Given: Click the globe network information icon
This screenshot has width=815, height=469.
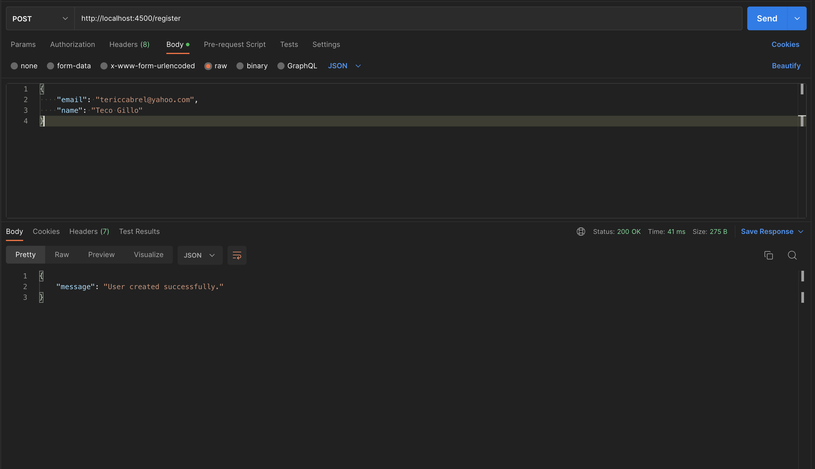Looking at the screenshot, I should tap(580, 231).
